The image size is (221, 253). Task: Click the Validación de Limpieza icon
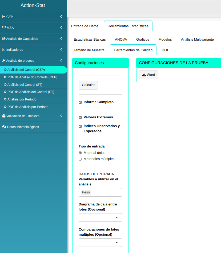4,116
